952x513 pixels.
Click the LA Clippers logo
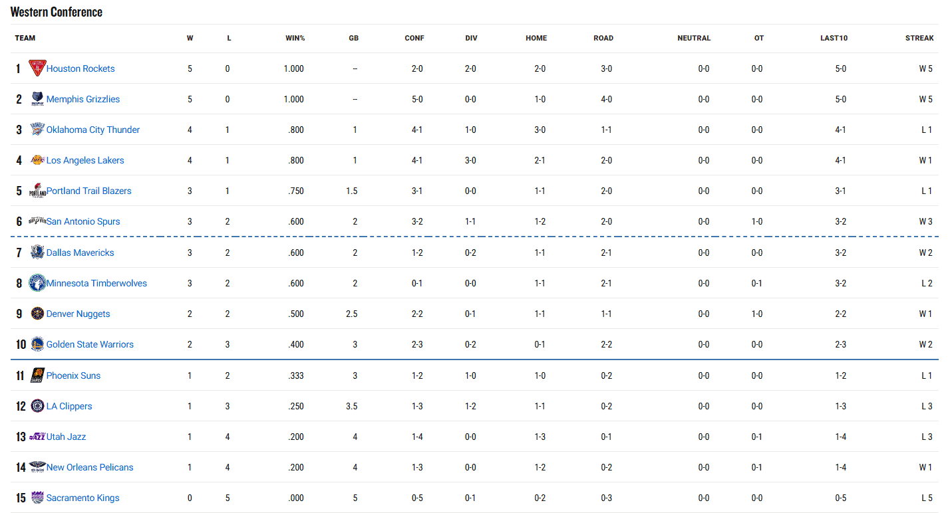[x=37, y=406]
